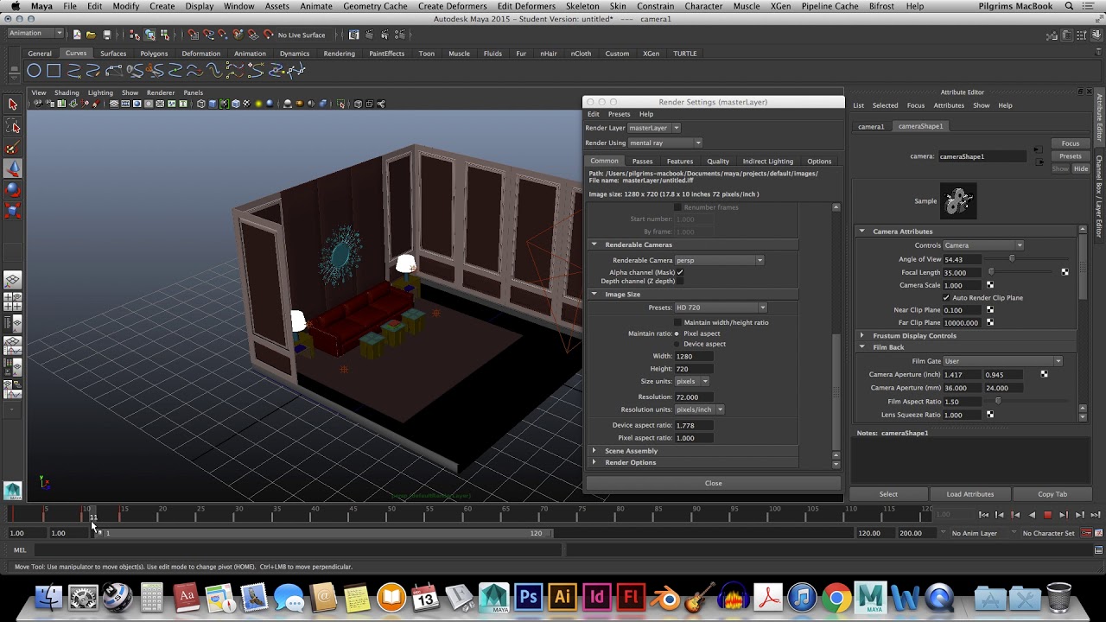Toggle Renumber frames checkbox

point(677,207)
